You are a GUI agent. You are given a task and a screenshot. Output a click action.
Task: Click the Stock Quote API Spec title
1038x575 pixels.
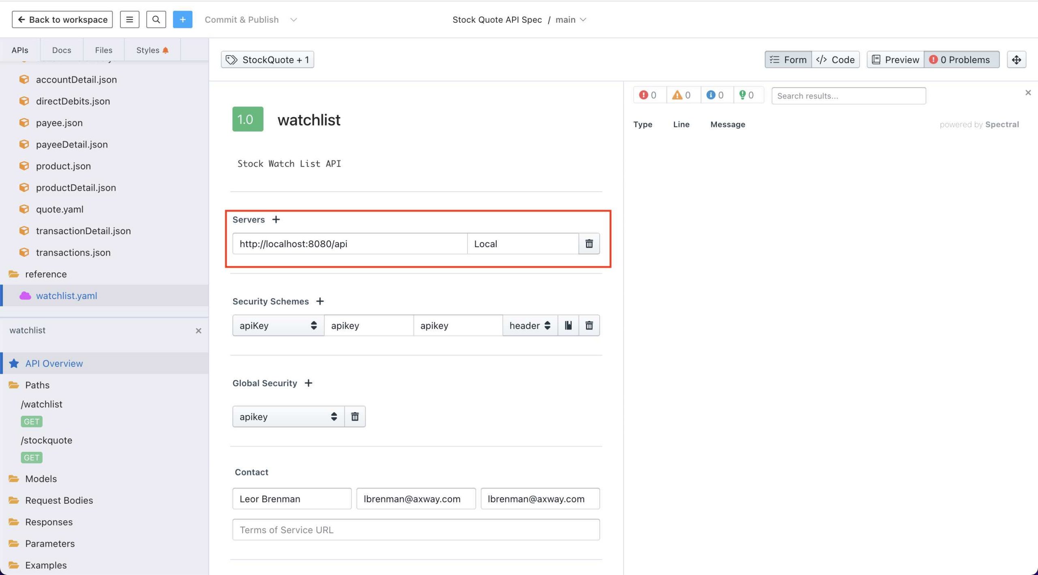click(497, 19)
